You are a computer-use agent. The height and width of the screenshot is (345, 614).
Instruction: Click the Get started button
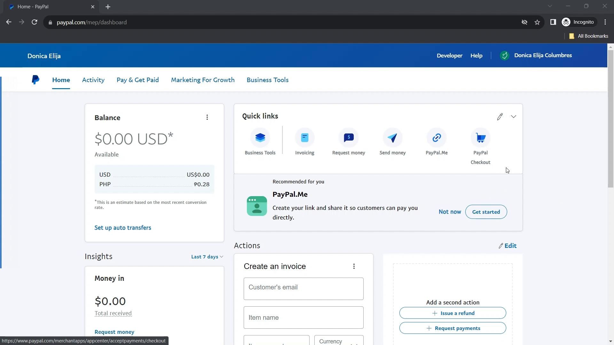486,212
